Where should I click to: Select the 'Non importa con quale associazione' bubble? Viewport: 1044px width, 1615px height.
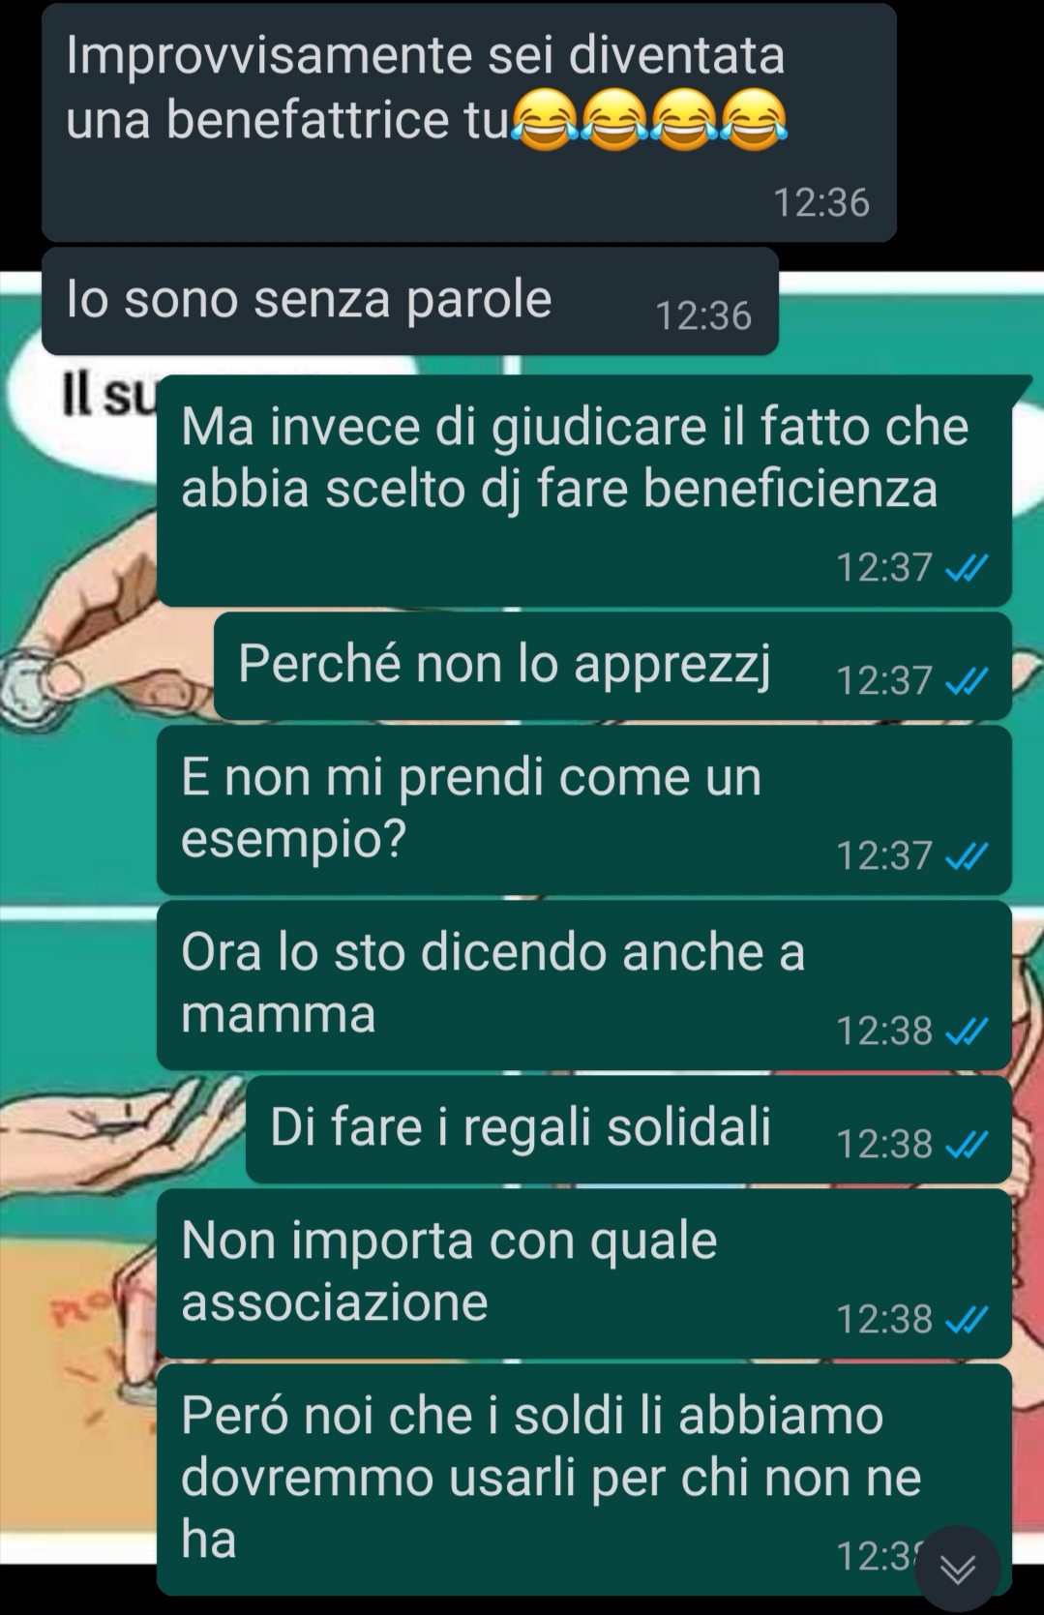tap(584, 1273)
